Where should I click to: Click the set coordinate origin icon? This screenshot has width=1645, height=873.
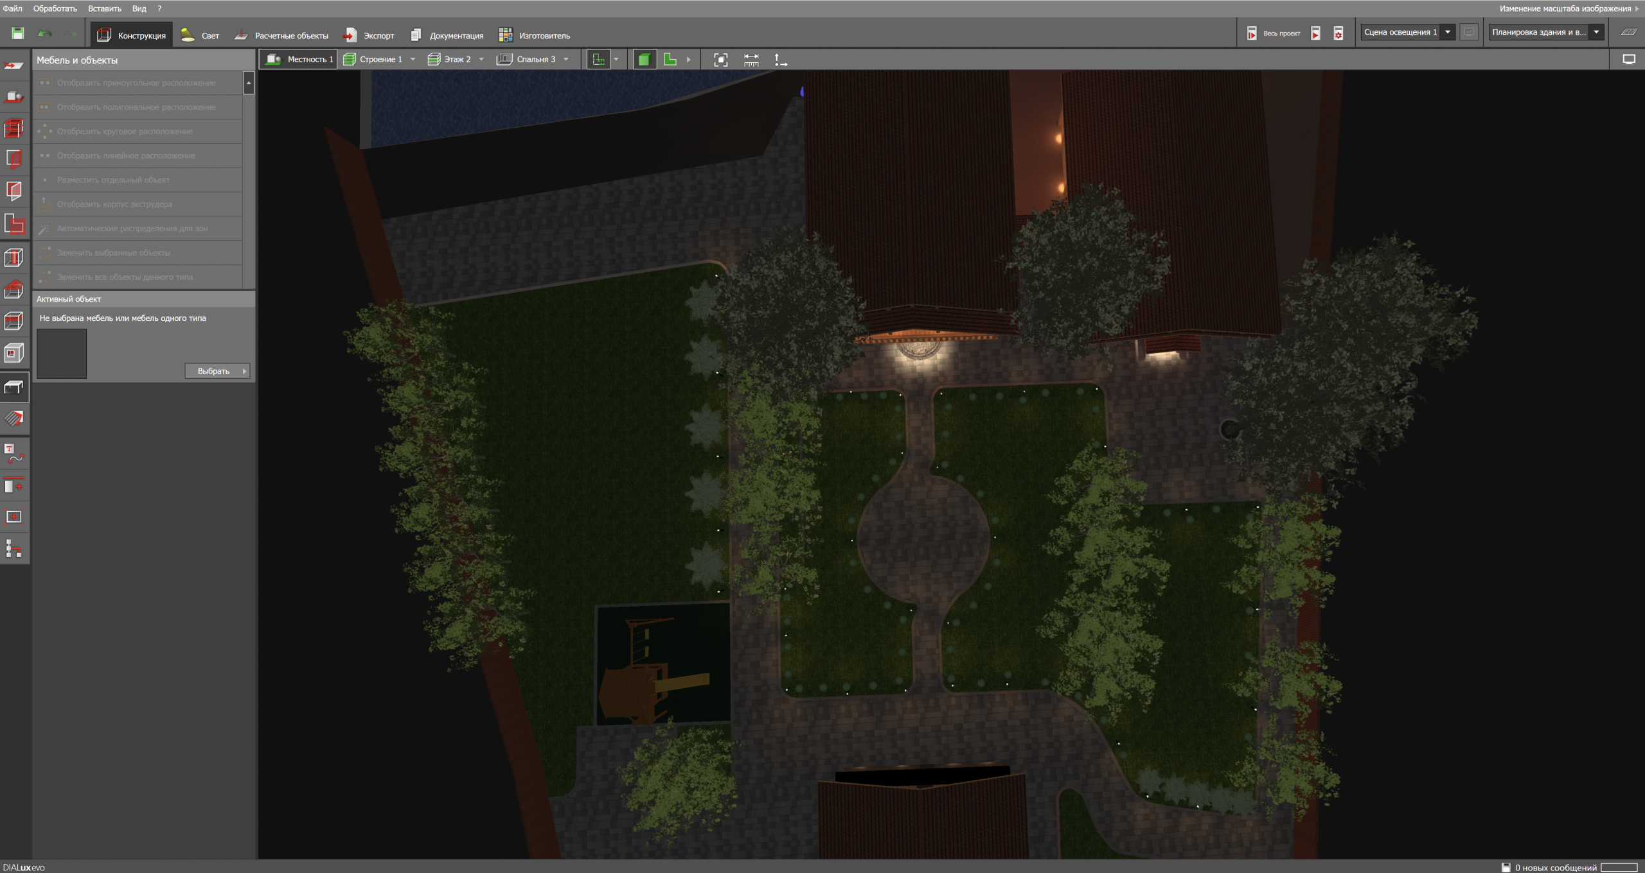[779, 60]
